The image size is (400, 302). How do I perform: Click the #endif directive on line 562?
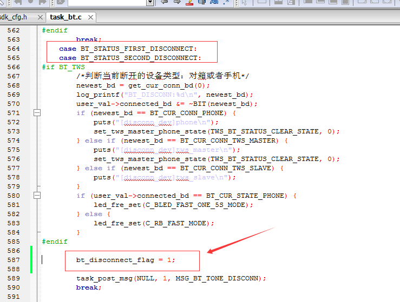click(55, 30)
